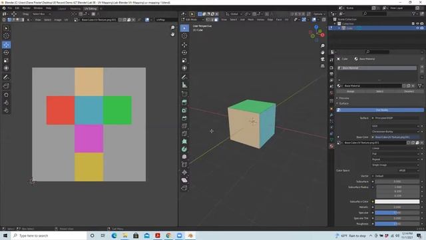Open Options dropdown in 3D viewport
This screenshot has height=240, width=426.
pyautogui.click(x=319, y=14)
